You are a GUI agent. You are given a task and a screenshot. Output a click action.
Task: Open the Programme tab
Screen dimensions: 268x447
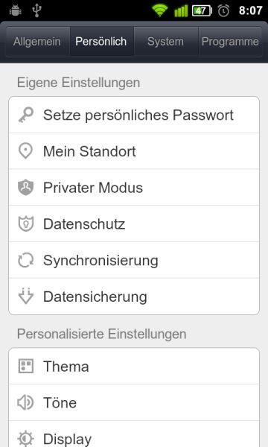click(x=230, y=42)
